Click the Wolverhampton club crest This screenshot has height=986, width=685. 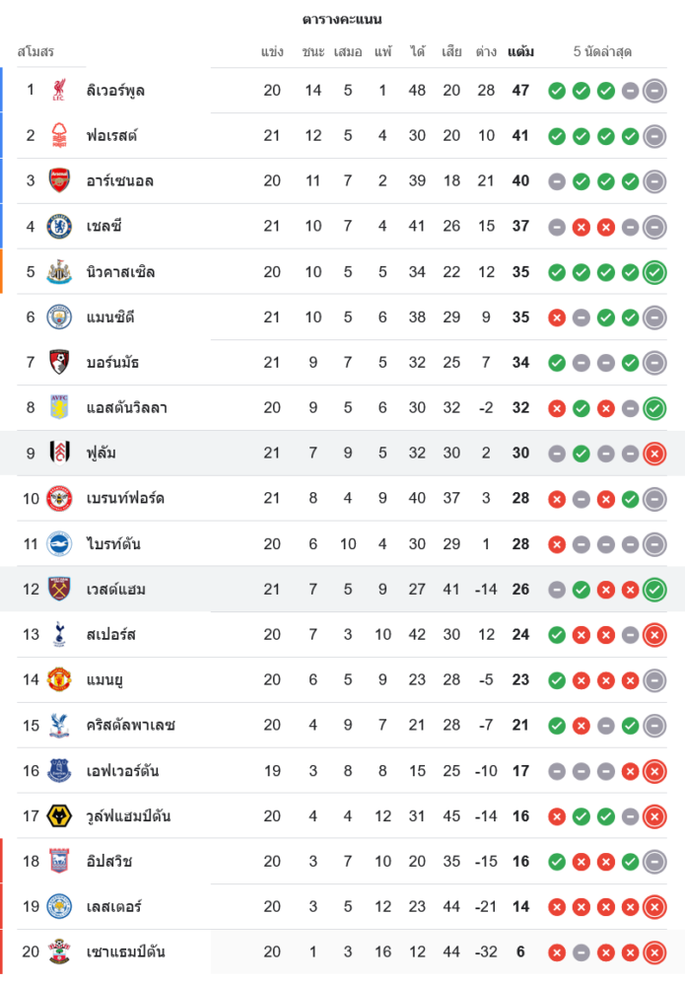click(x=59, y=816)
